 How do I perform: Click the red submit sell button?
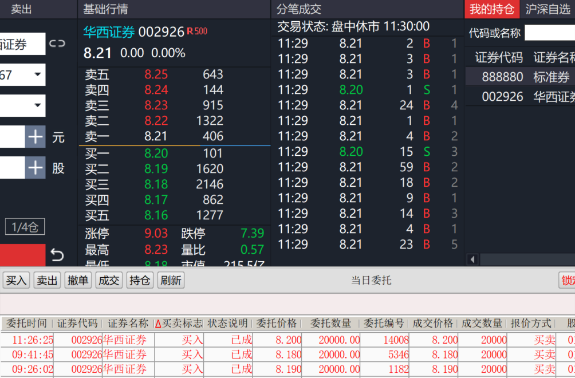(x=22, y=255)
